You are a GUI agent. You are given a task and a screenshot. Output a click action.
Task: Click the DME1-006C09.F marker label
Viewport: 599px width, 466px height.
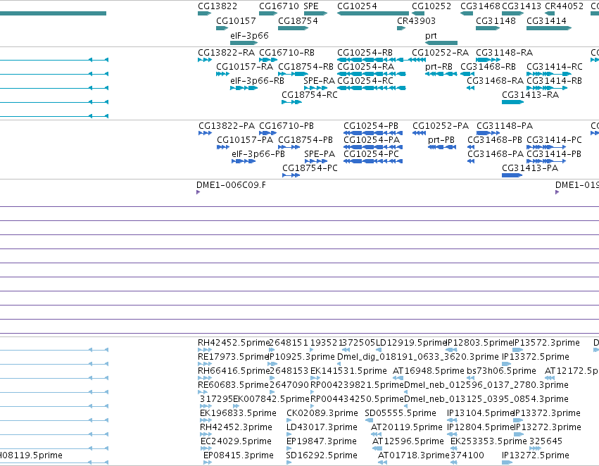click(x=231, y=185)
